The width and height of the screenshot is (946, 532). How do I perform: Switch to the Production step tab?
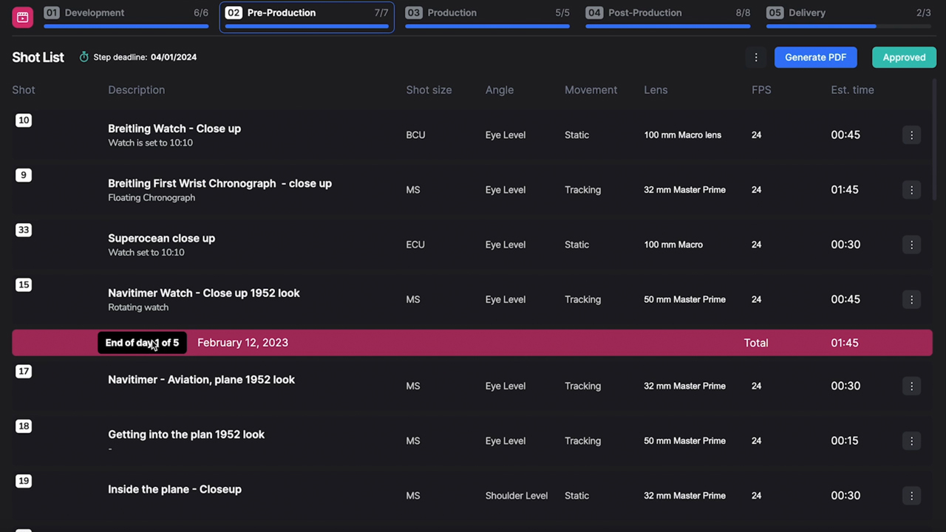[487, 13]
